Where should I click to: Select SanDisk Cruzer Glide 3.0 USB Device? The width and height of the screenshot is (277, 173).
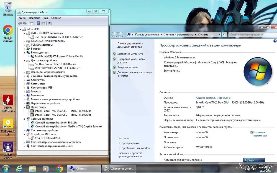pyautogui.click(x=55, y=64)
